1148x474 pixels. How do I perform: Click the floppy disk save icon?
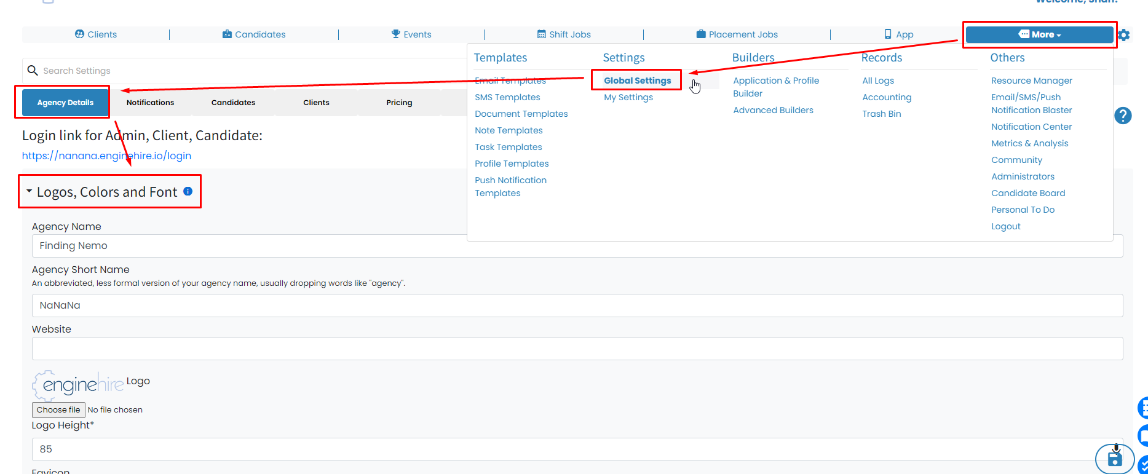pos(1115,459)
